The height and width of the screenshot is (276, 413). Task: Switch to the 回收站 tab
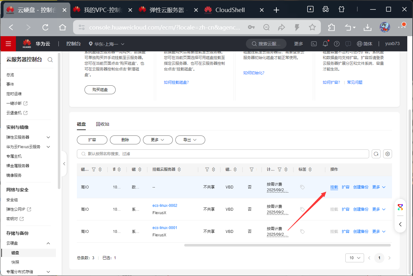[103, 124]
